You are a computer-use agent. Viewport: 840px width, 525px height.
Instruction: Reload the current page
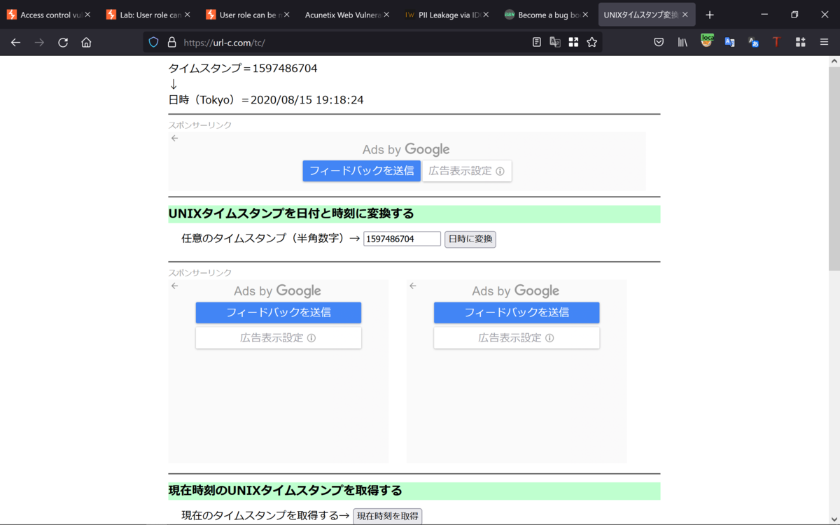[62, 42]
